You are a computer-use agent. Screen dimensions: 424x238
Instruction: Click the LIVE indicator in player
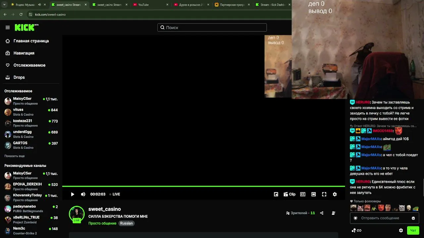(115, 194)
